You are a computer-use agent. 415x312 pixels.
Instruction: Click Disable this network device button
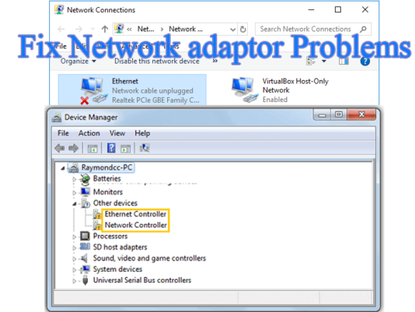pos(157,61)
